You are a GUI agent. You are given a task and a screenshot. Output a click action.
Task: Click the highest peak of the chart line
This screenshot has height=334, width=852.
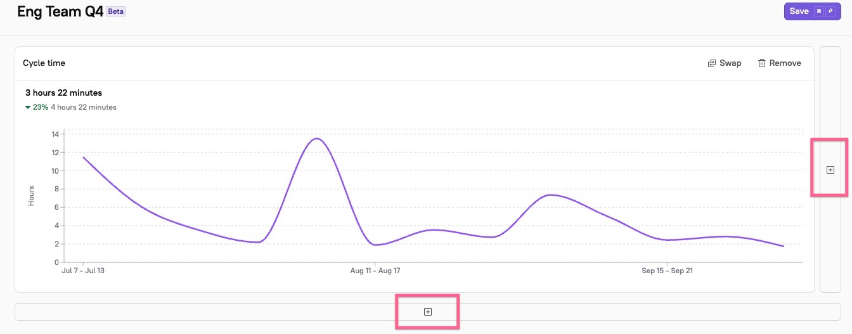[316, 139]
